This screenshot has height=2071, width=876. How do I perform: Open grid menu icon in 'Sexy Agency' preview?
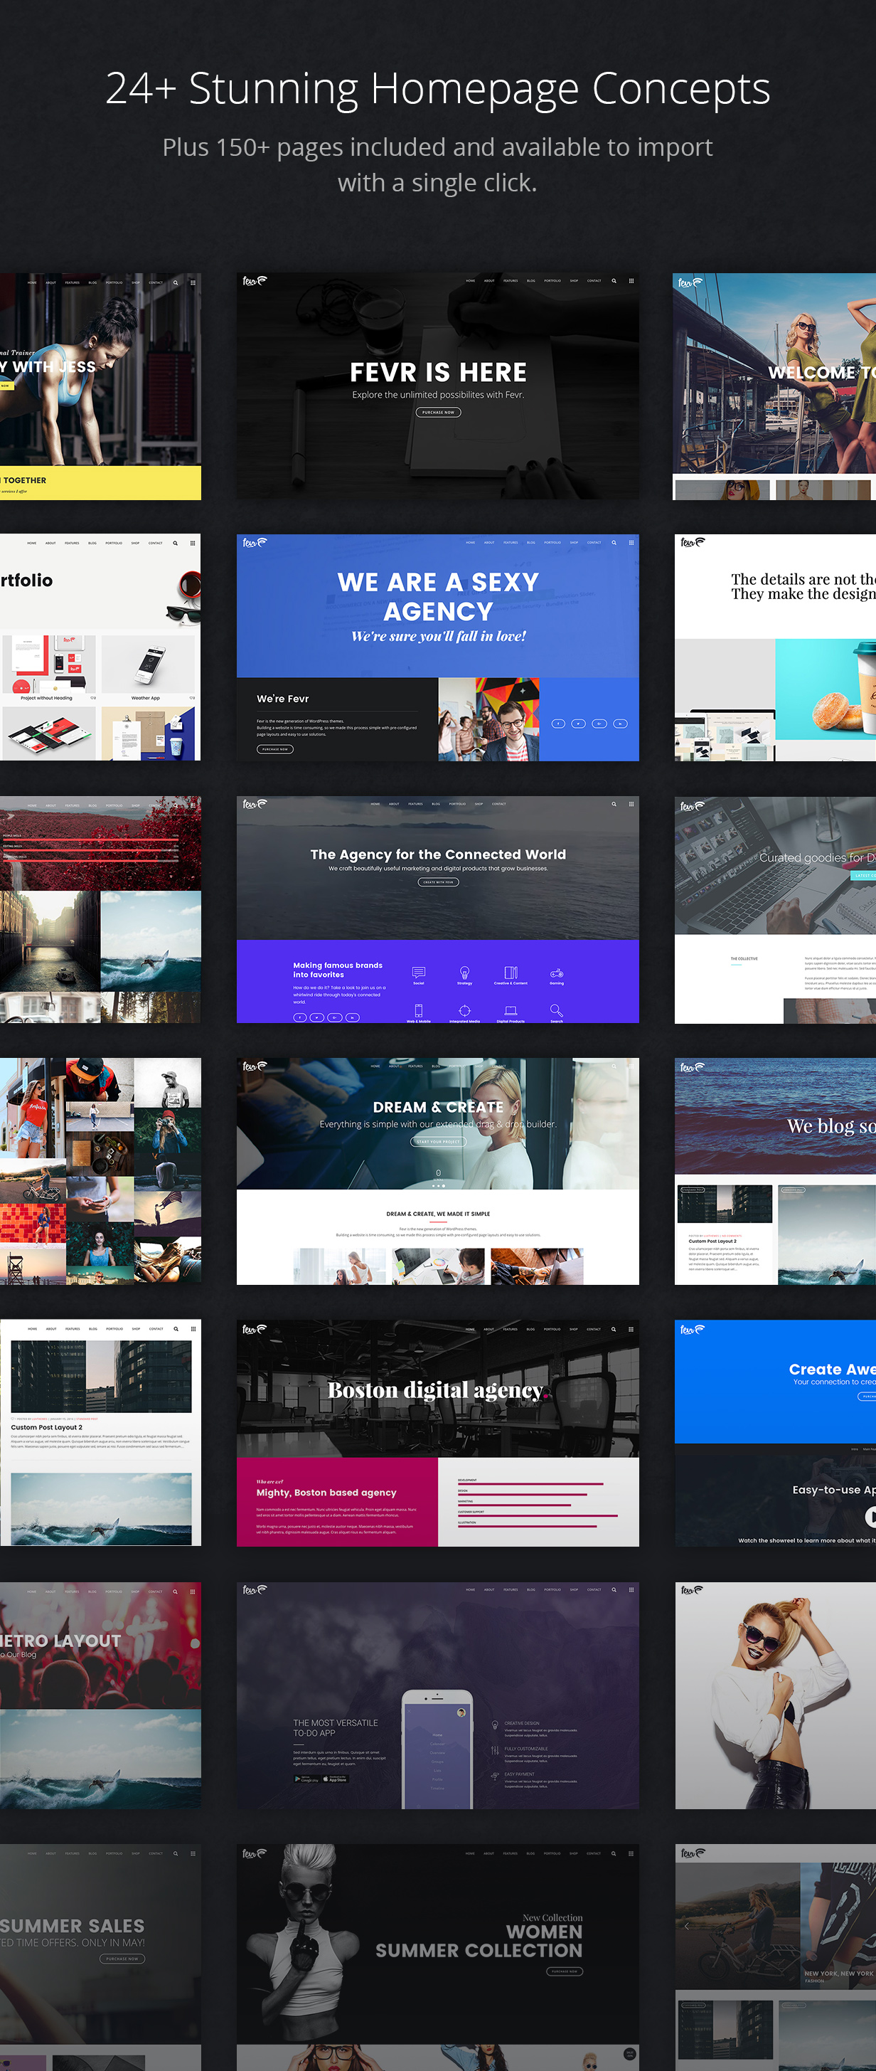631,543
